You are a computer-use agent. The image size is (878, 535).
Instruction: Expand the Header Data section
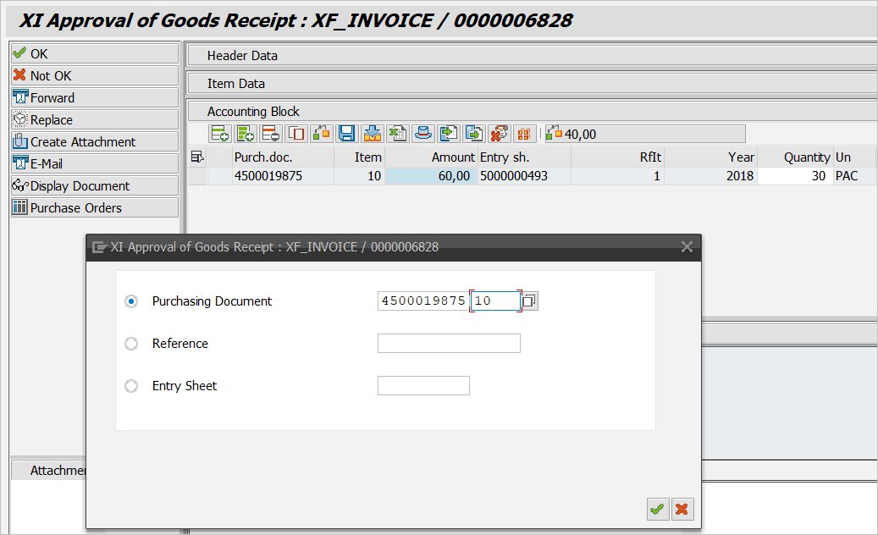click(242, 56)
